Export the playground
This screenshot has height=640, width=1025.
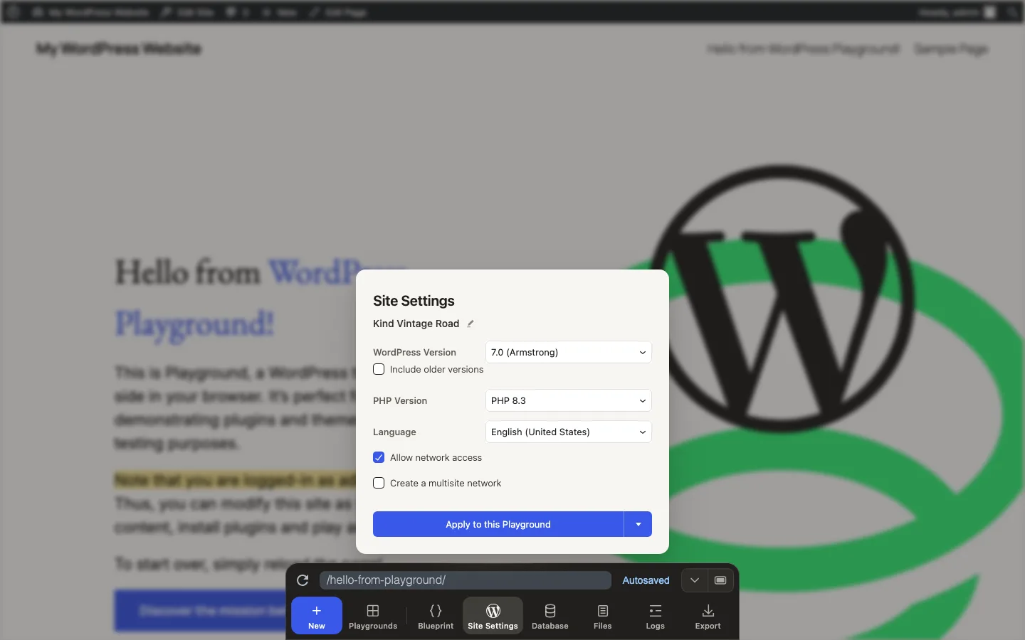[x=708, y=616]
